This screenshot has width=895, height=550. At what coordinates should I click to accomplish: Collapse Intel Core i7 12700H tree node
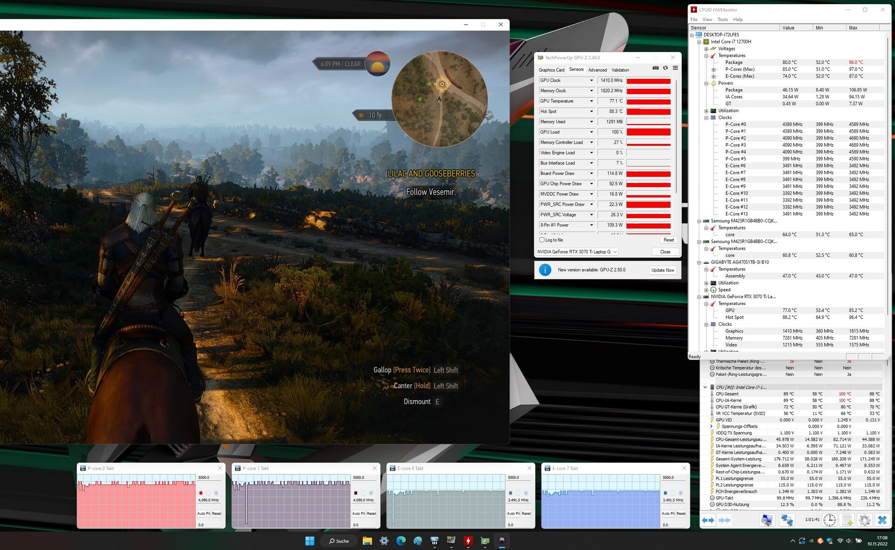[699, 42]
